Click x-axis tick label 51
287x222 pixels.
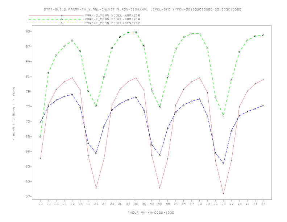176,204
